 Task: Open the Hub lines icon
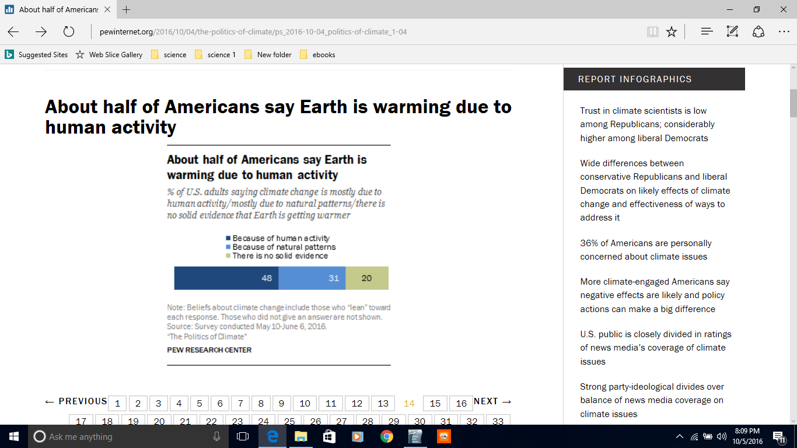click(x=707, y=32)
